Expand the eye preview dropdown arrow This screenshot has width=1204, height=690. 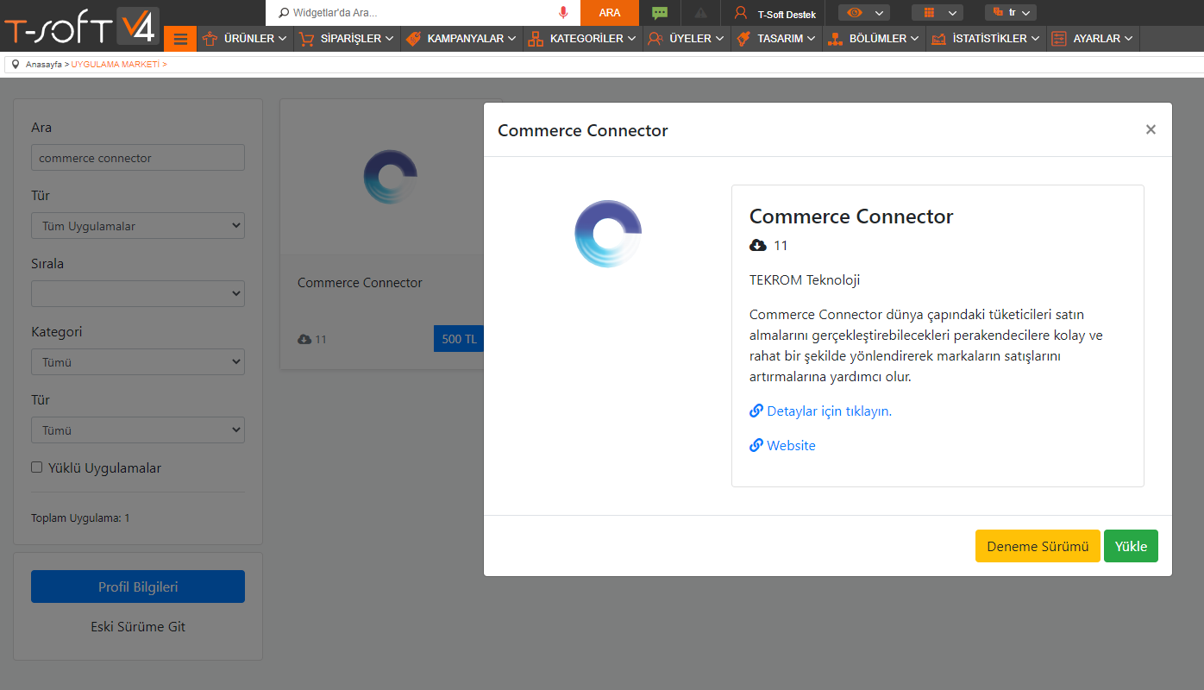pyautogui.click(x=880, y=13)
